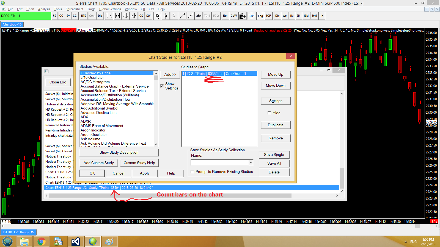Image resolution: width=440 pixels, height=247 pixels.
Task: Open the Spreadsheet menu
Action: coord(74,9)
